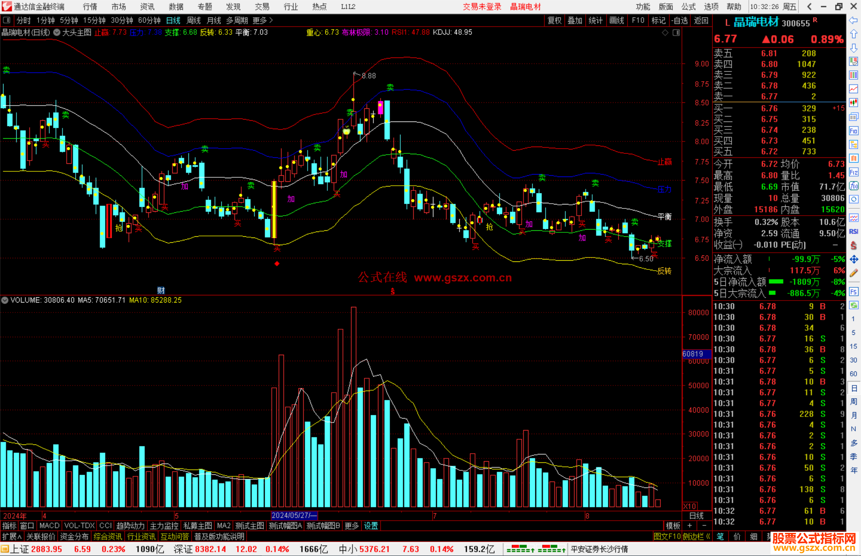Open the candlestick chart icon in sidebar

(x=853, y=102)
